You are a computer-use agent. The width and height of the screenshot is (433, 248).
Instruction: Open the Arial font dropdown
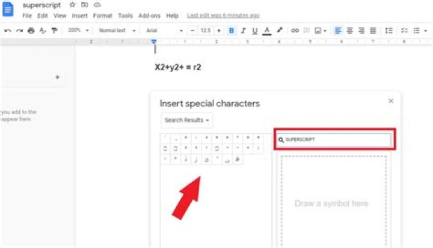164,31
